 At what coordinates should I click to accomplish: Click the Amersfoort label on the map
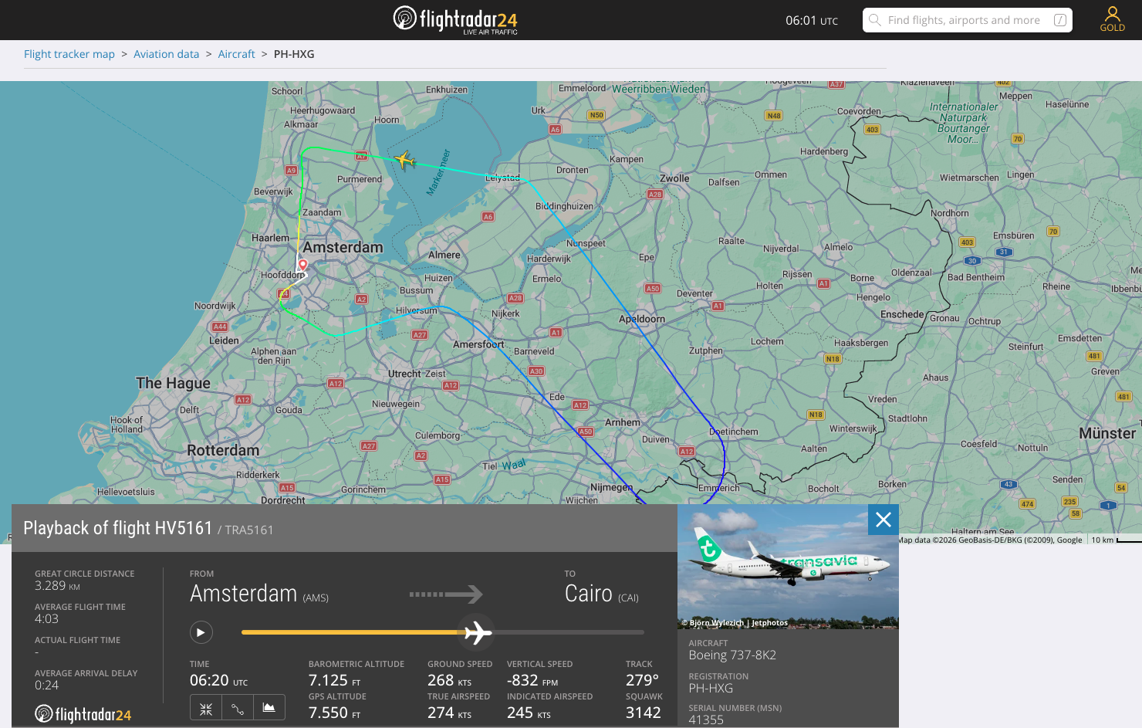[478, 344]
